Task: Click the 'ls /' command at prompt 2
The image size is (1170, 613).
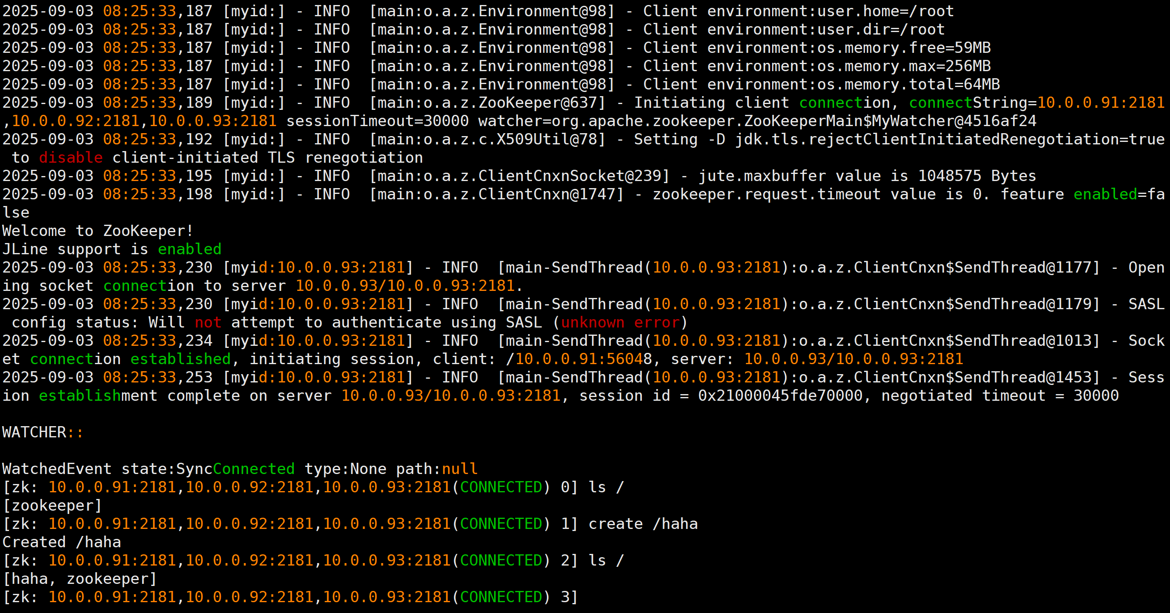Action: 606,560
